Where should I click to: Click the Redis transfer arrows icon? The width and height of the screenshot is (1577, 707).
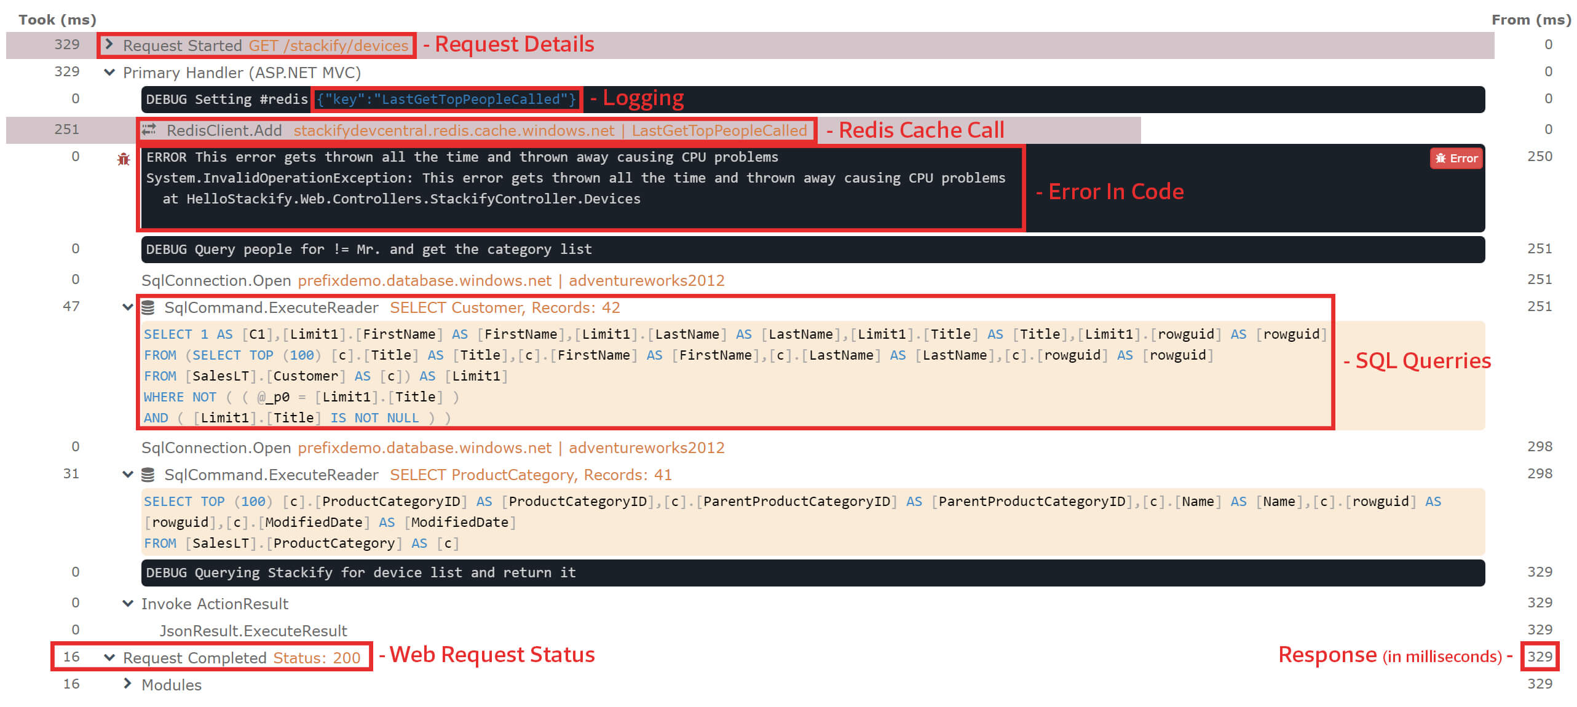coord(149,130)
